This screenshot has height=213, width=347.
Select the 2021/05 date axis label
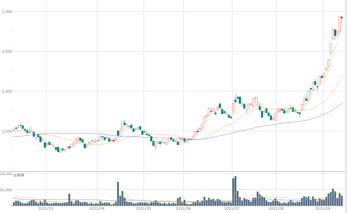coord(143,208)
